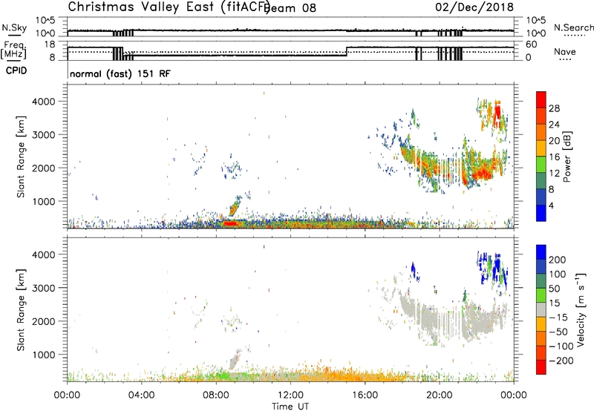Select the "Freq. [MHz]" axis label
Viewport: 594px width, 411px height.
pos(13,50)
